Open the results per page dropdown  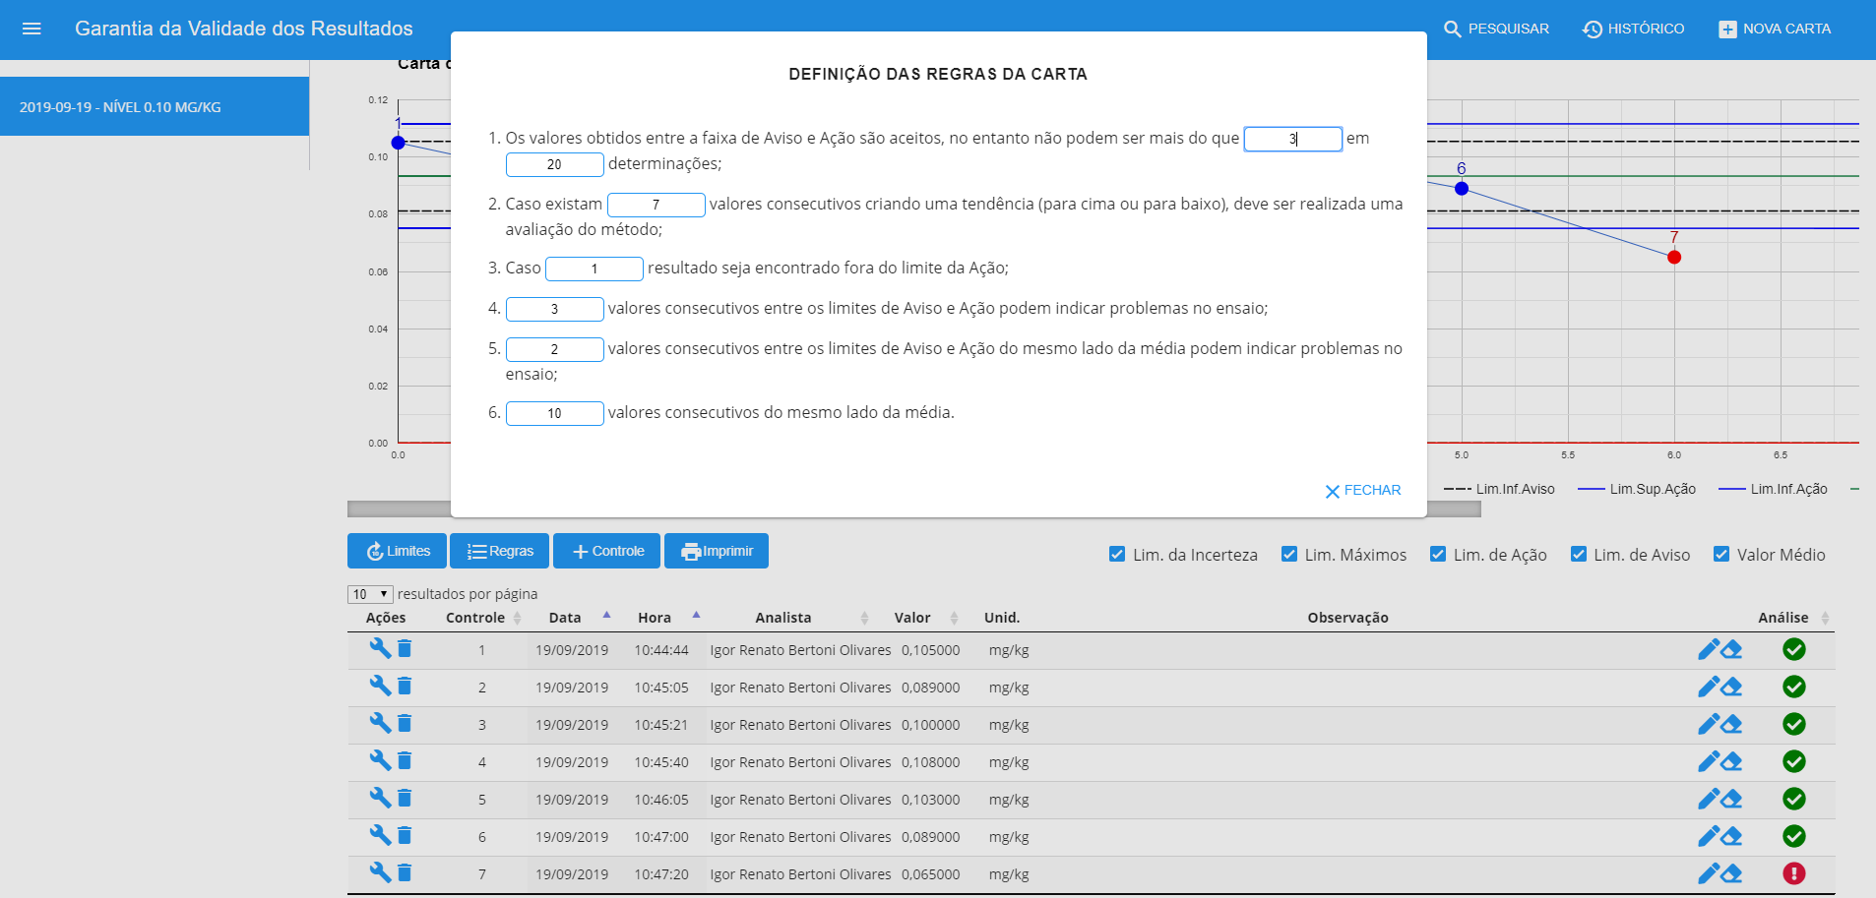click(370, 594)
